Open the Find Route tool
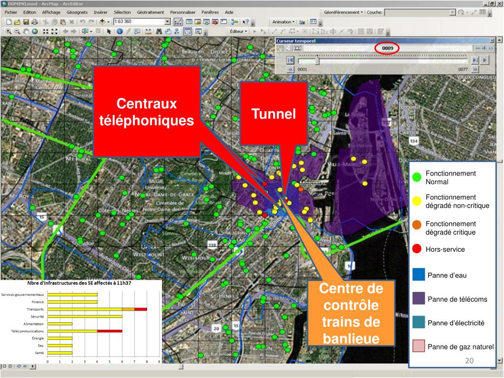The image size is (504, 378). [168, 31]
